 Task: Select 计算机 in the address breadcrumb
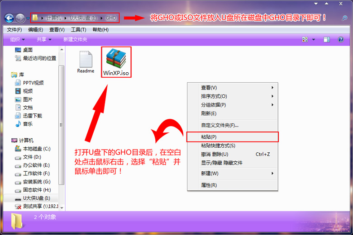(53, 18)
